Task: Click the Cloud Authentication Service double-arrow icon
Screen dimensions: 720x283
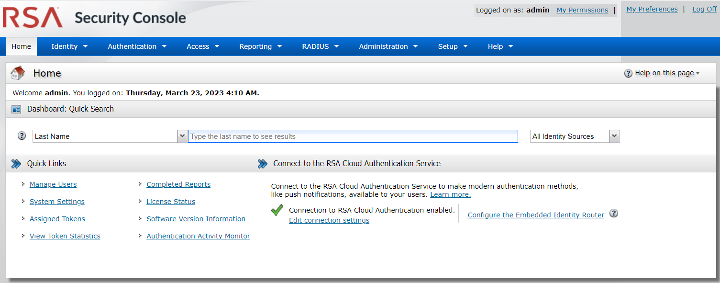Action: click(x=262, y=164)
